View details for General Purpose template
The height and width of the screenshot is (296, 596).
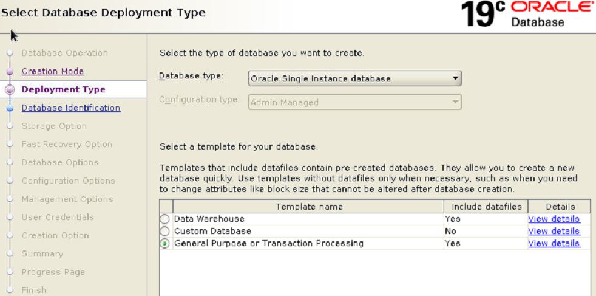[554, 243]
